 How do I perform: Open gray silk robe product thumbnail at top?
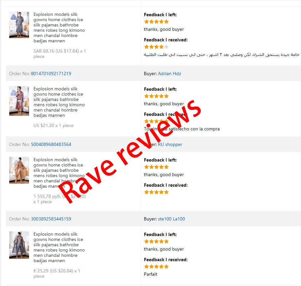pos(19,25)
